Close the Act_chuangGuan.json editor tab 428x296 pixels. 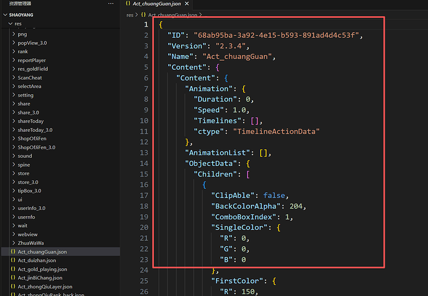click(187, 4)
